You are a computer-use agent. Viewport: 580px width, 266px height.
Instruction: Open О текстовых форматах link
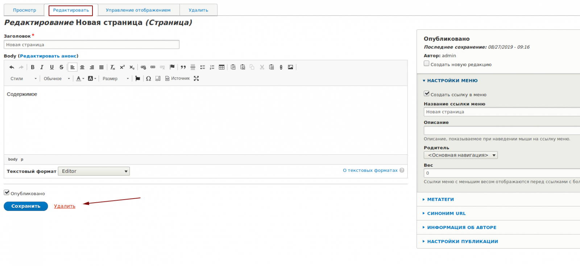point(370,170)
